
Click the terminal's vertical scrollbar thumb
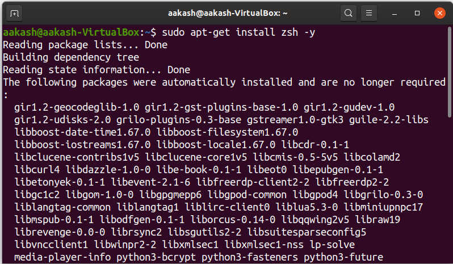[449, 72]
